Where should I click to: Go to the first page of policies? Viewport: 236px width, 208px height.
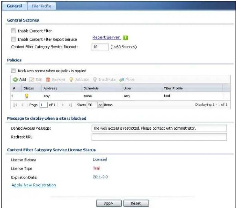[15, 105]
